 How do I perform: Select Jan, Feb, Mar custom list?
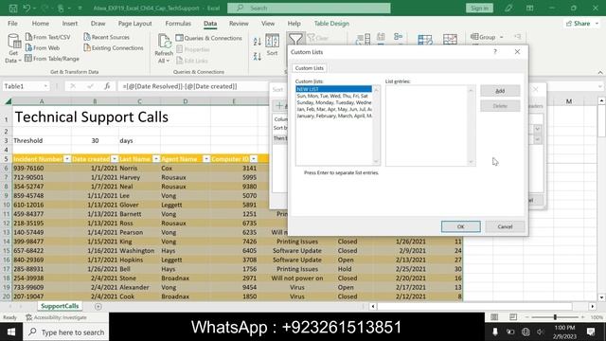coord(334,109)
